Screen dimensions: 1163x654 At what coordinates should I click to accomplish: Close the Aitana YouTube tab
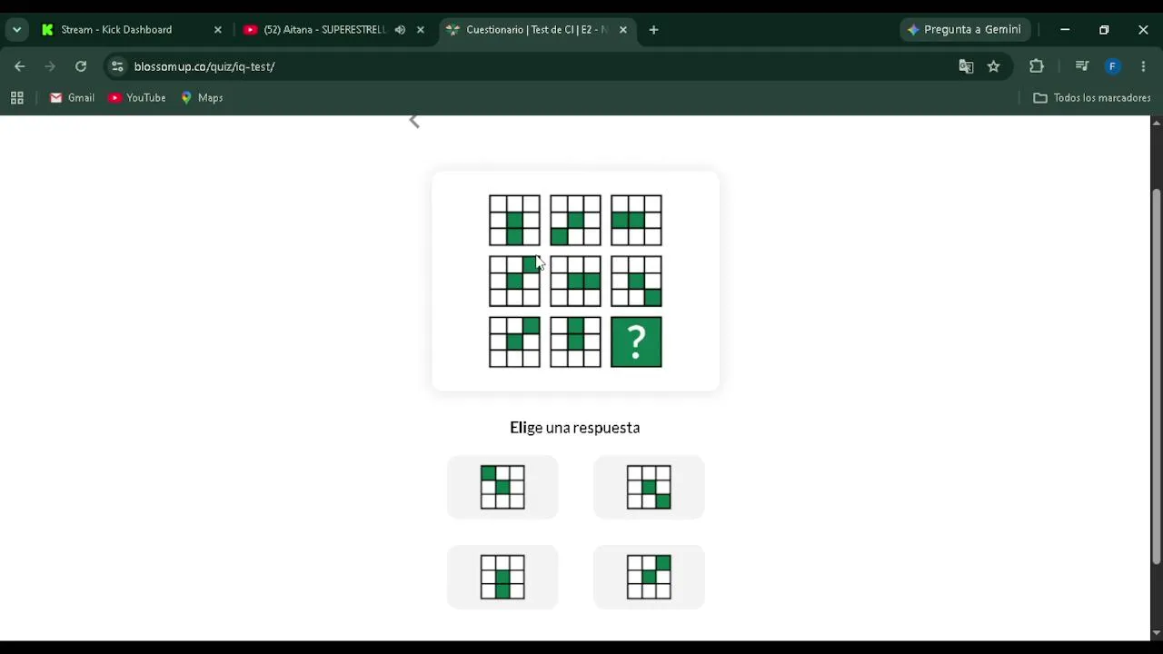tap(420, 30)
